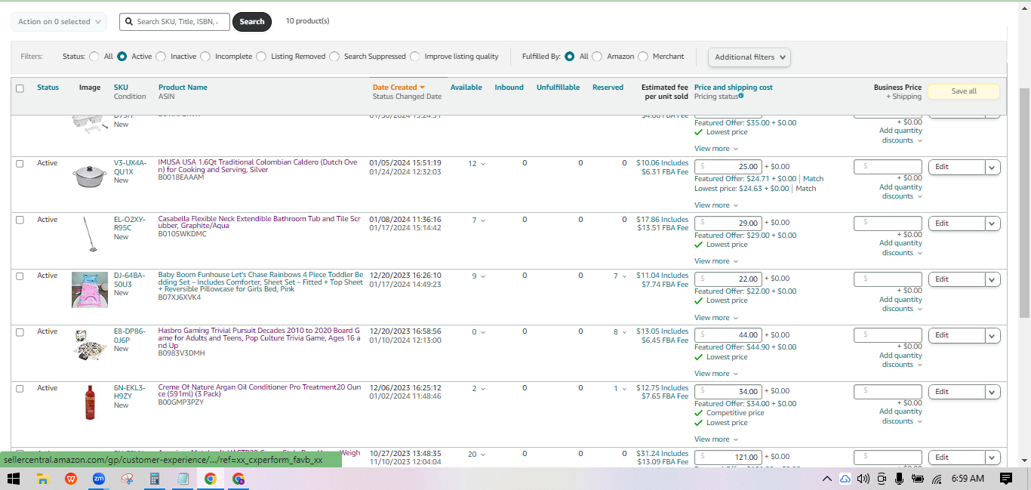Choose the 'Incomplete' status filter

[205, 57]
